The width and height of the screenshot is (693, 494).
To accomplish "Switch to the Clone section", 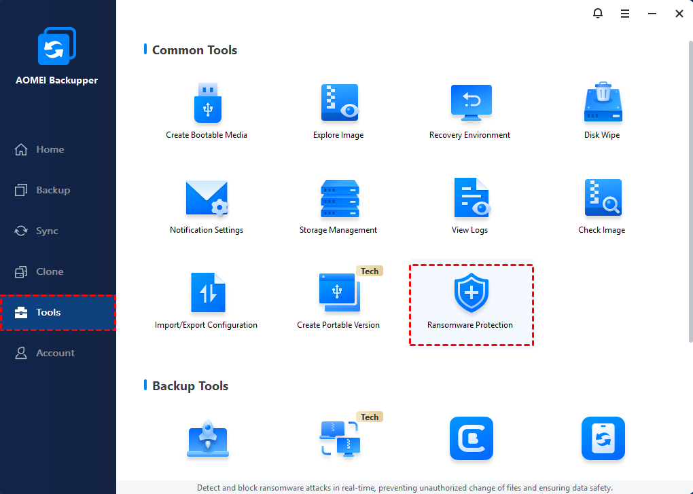I will (58, 271).
